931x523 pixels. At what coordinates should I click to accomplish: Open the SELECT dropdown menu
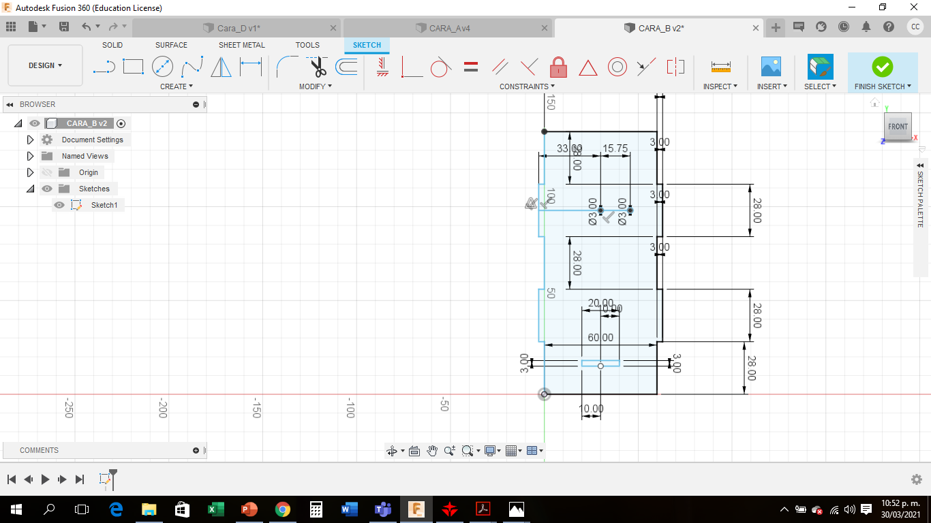[821, 86]
